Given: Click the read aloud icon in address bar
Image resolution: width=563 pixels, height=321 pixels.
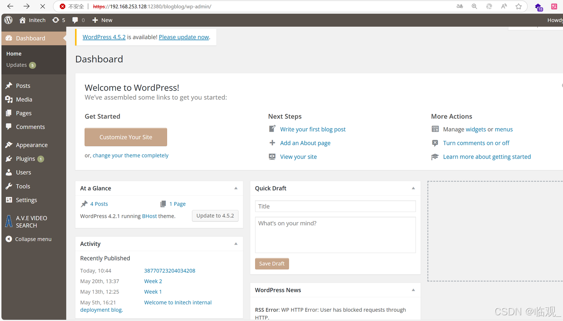Looking at the screenshot, I should 504,7.
